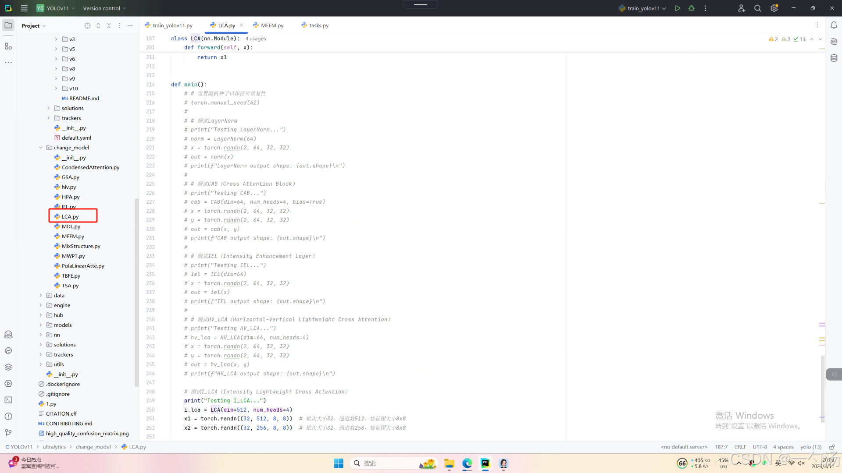
Task: Toggle read-only lock icon in status bar
Action: (x=831, y=447)
